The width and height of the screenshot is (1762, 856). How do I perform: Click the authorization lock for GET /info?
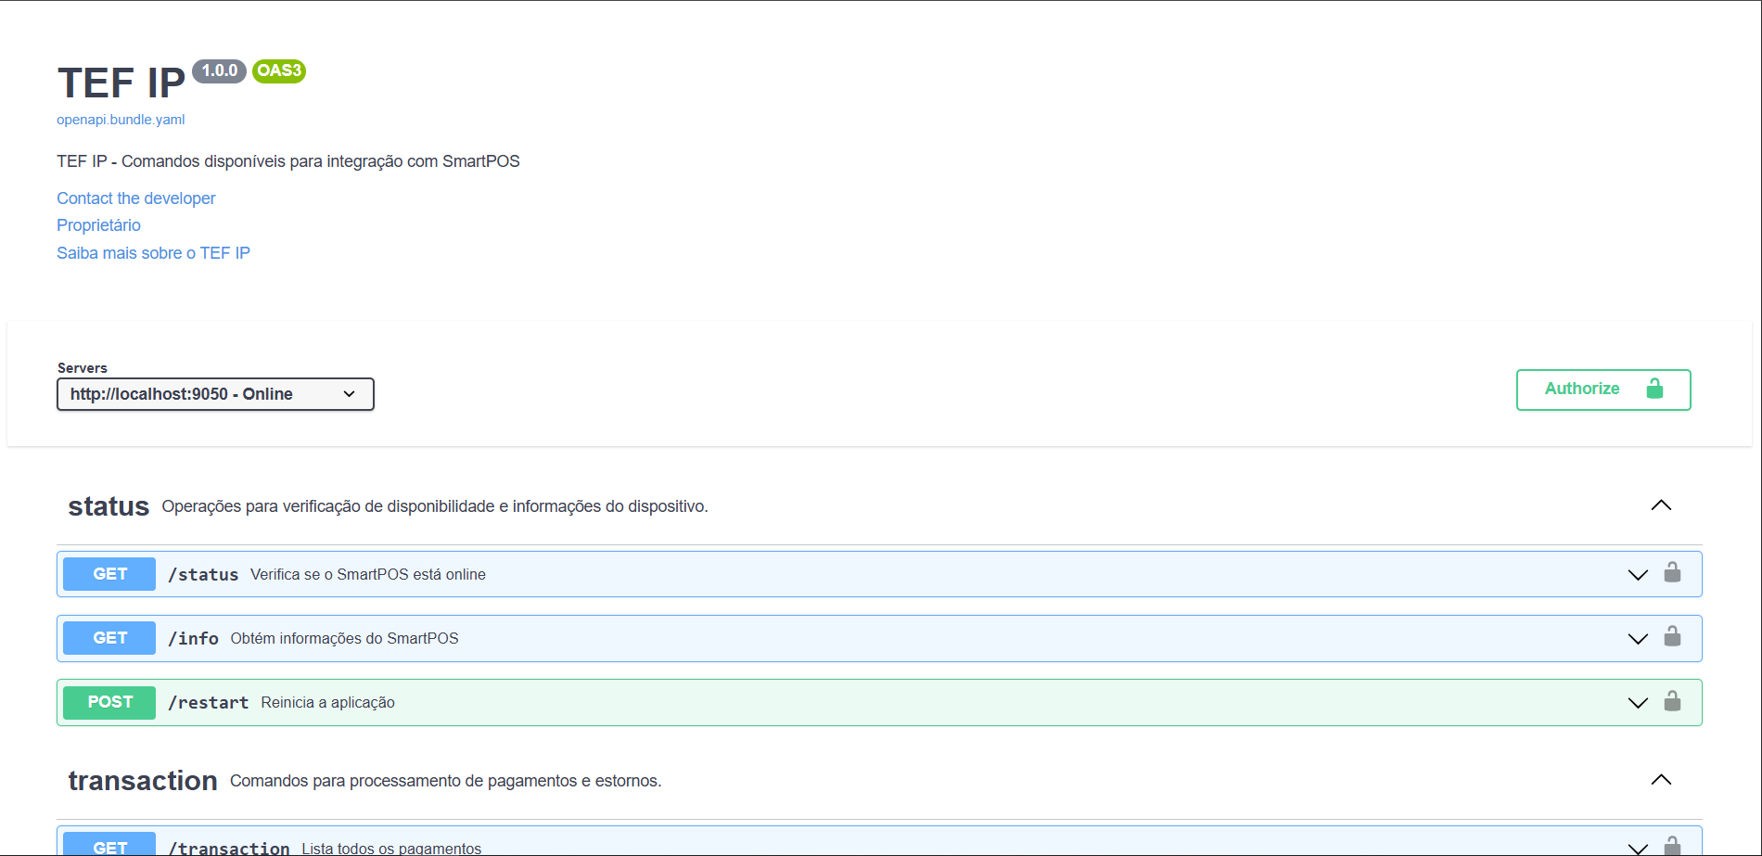1673,637
